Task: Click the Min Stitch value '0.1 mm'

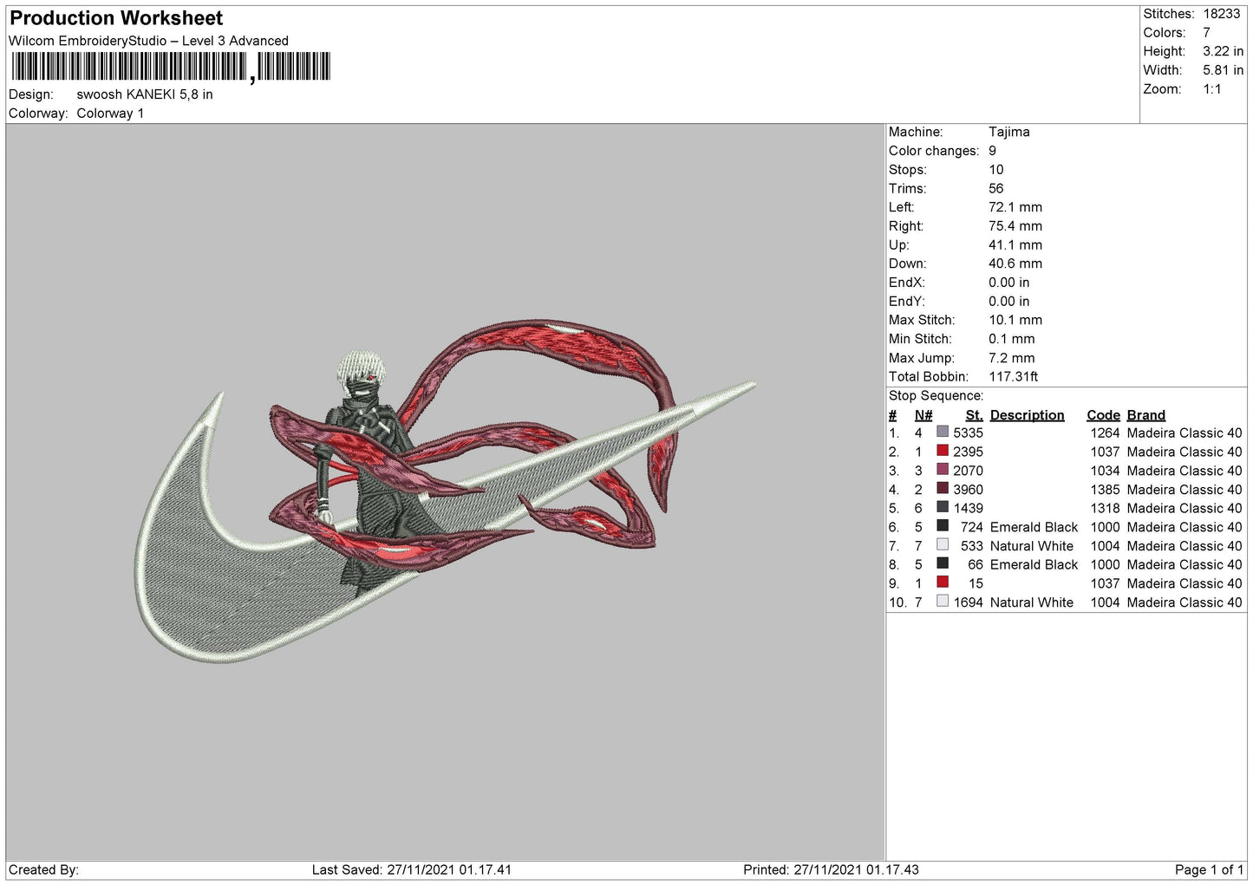Action: pyautogui.click(x=1012, y=339)
